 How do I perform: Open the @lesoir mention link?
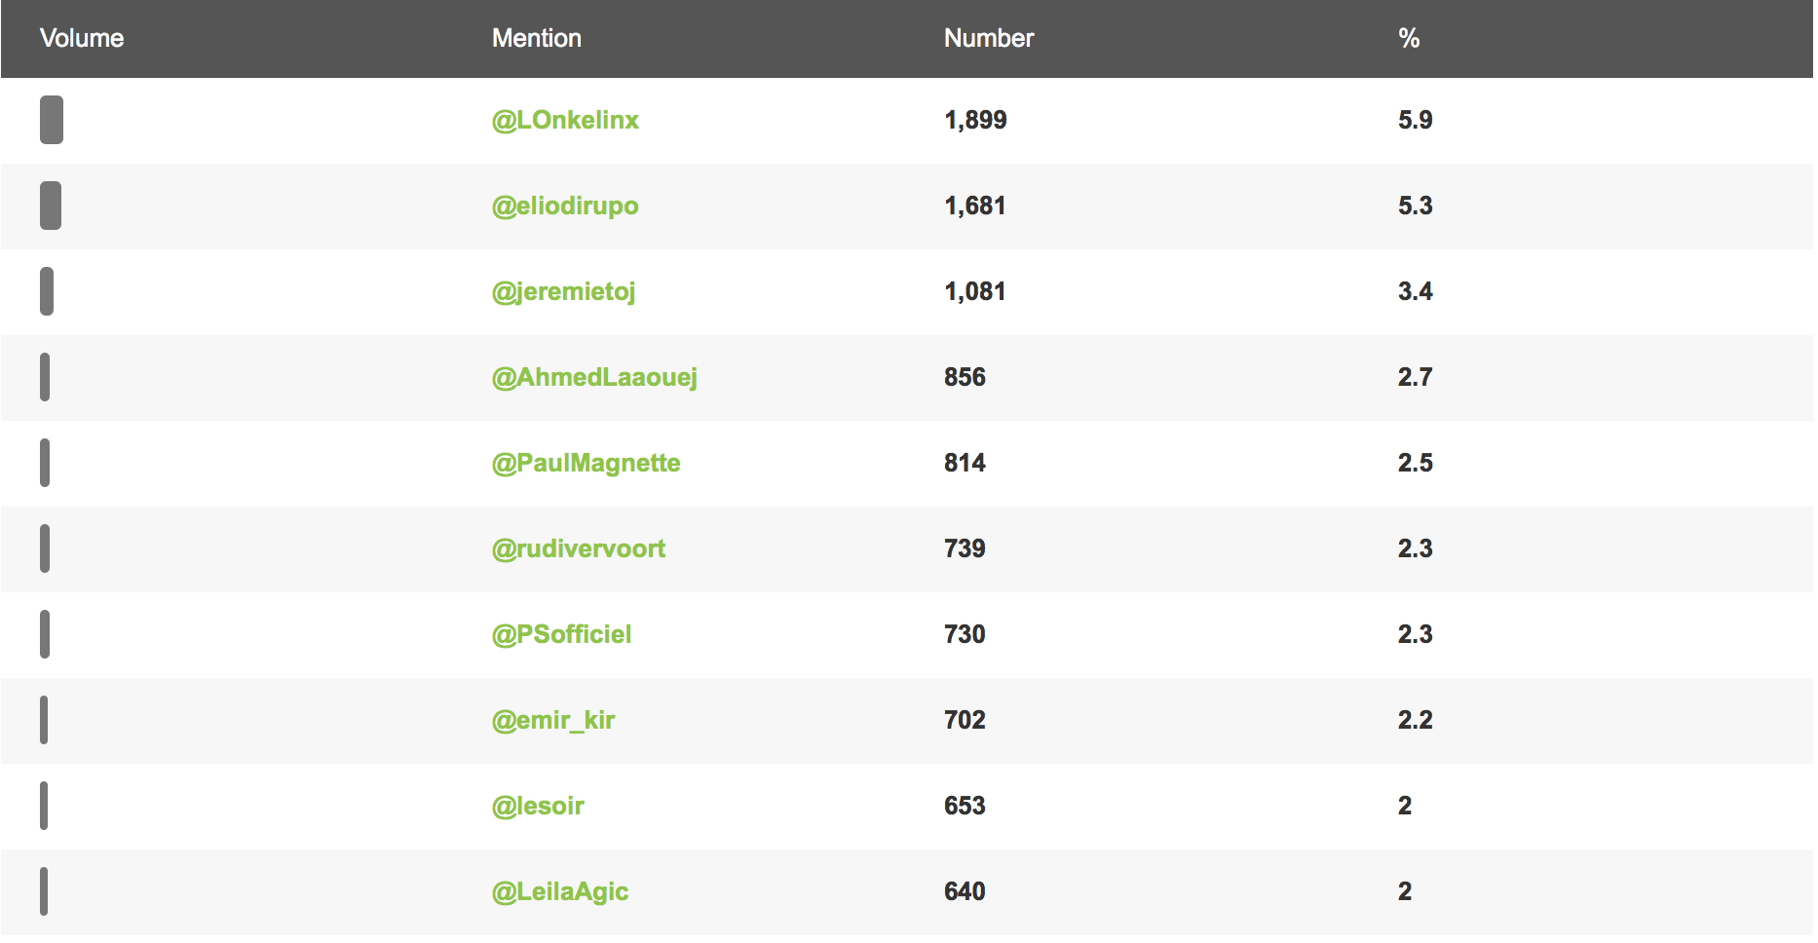538,806
